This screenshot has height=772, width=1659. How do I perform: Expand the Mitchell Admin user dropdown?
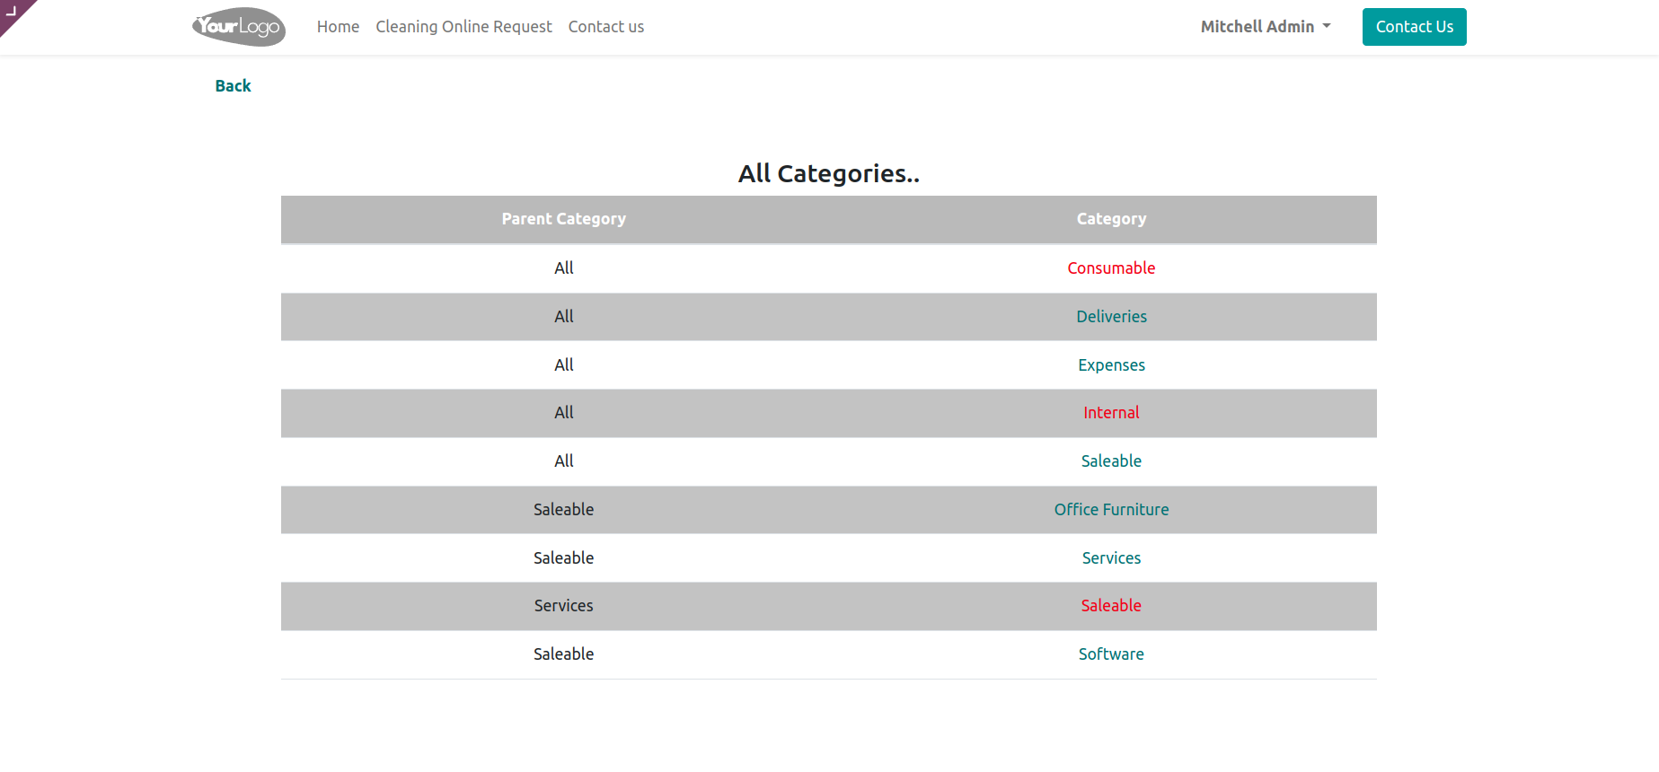pos(1266,27)
